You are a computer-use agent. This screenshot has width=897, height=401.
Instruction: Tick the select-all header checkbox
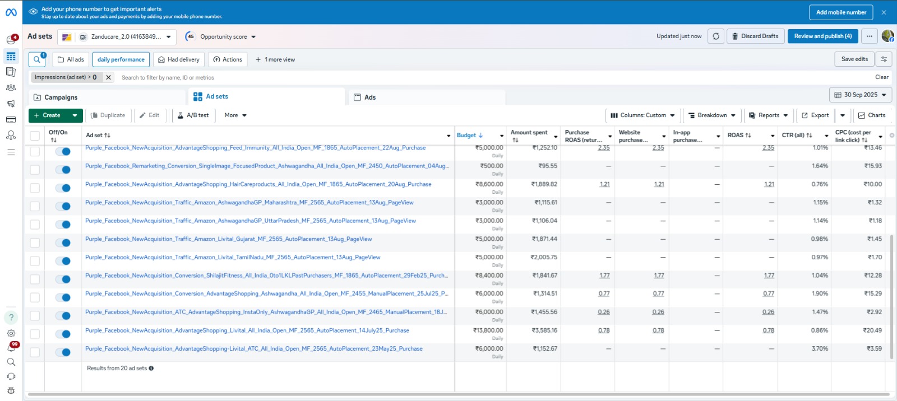coord(35,136)
